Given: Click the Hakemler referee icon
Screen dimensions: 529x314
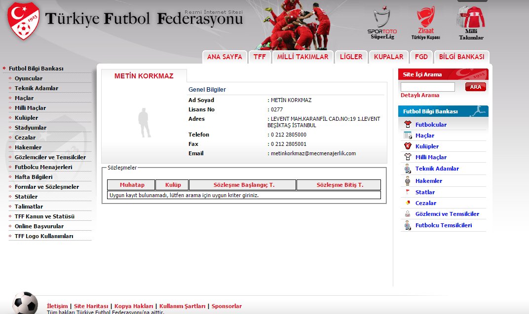Looking at the screenshot, I should [x=408, y=180].
